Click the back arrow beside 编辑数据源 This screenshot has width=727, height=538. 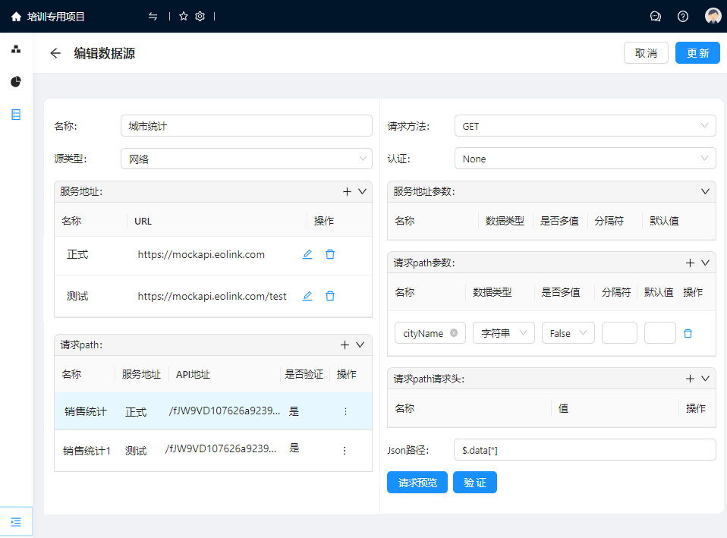[55, 53]
